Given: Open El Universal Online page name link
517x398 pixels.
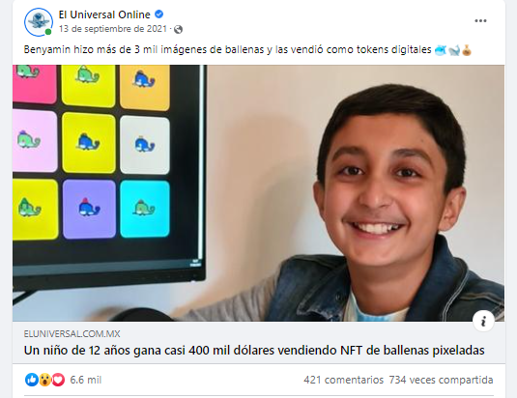Looking at the screenshot, I should pos(104,14).
